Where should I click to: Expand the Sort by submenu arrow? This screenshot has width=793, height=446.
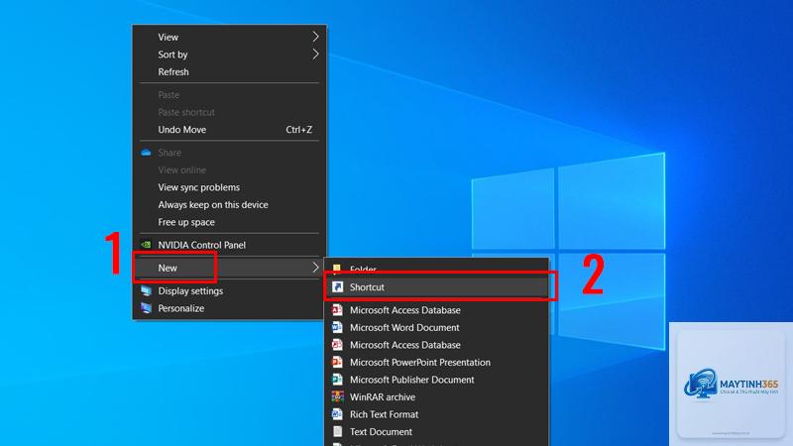(315, 55)
